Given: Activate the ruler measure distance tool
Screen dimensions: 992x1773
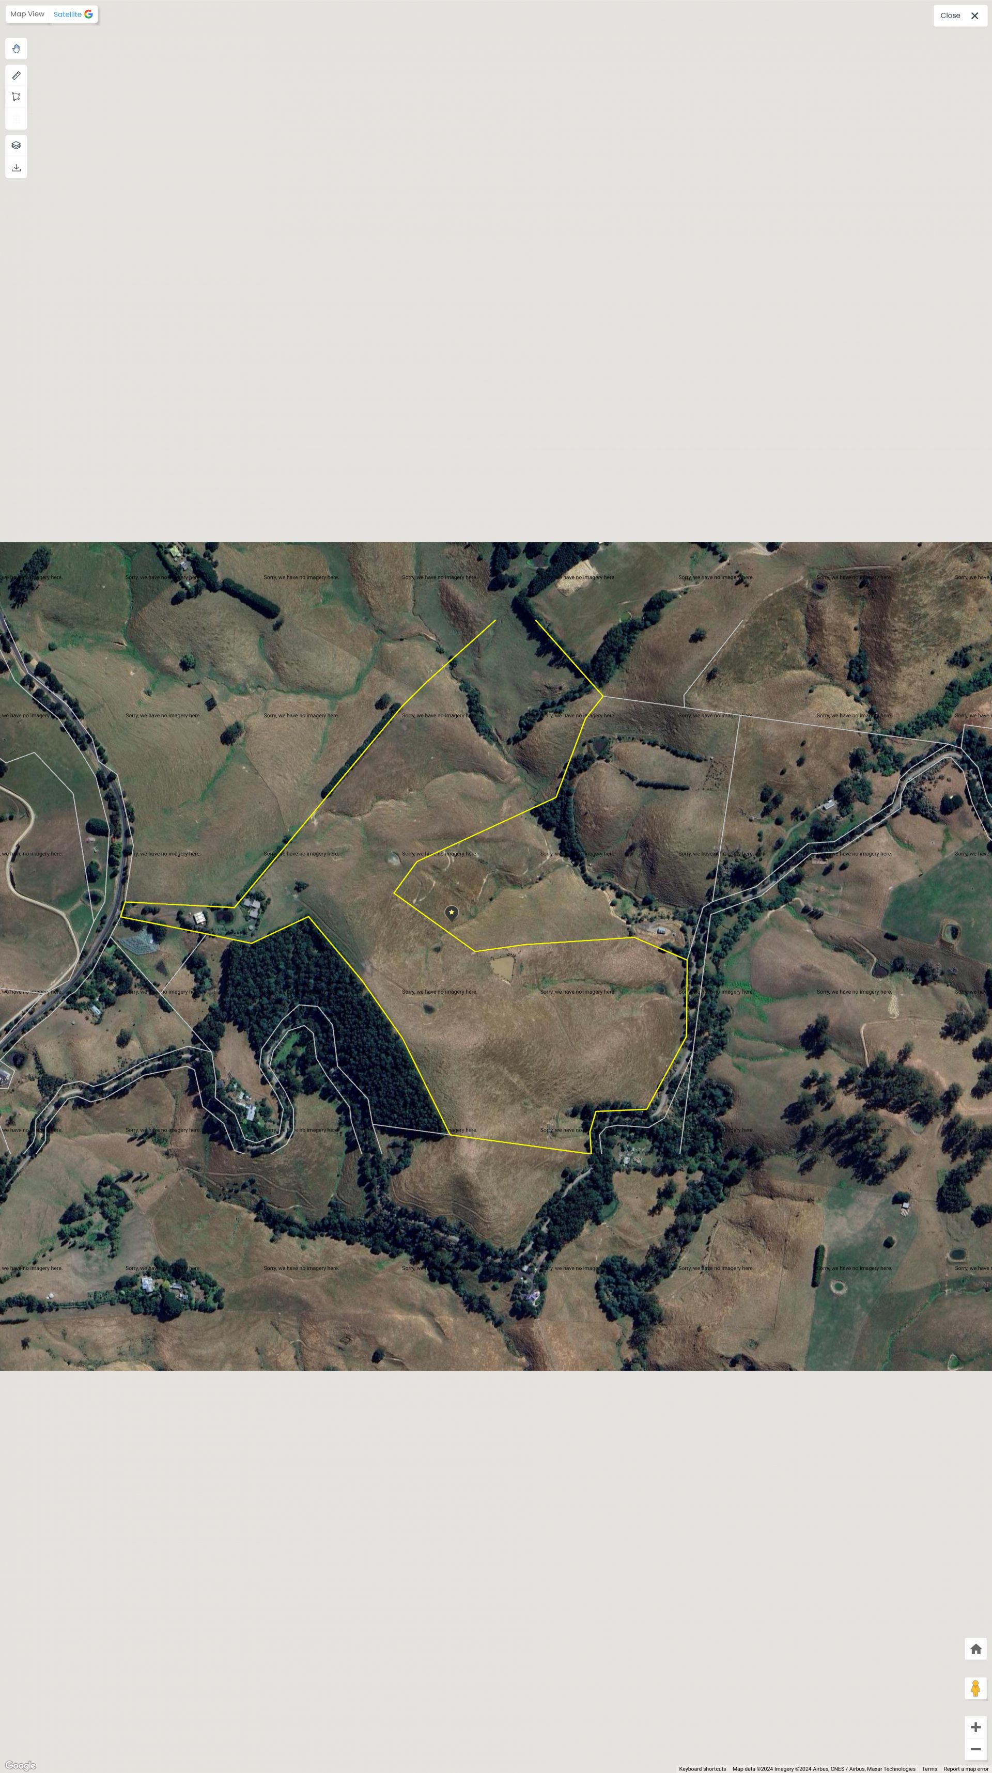Looking at the screenshot, I should click(16, 76).
